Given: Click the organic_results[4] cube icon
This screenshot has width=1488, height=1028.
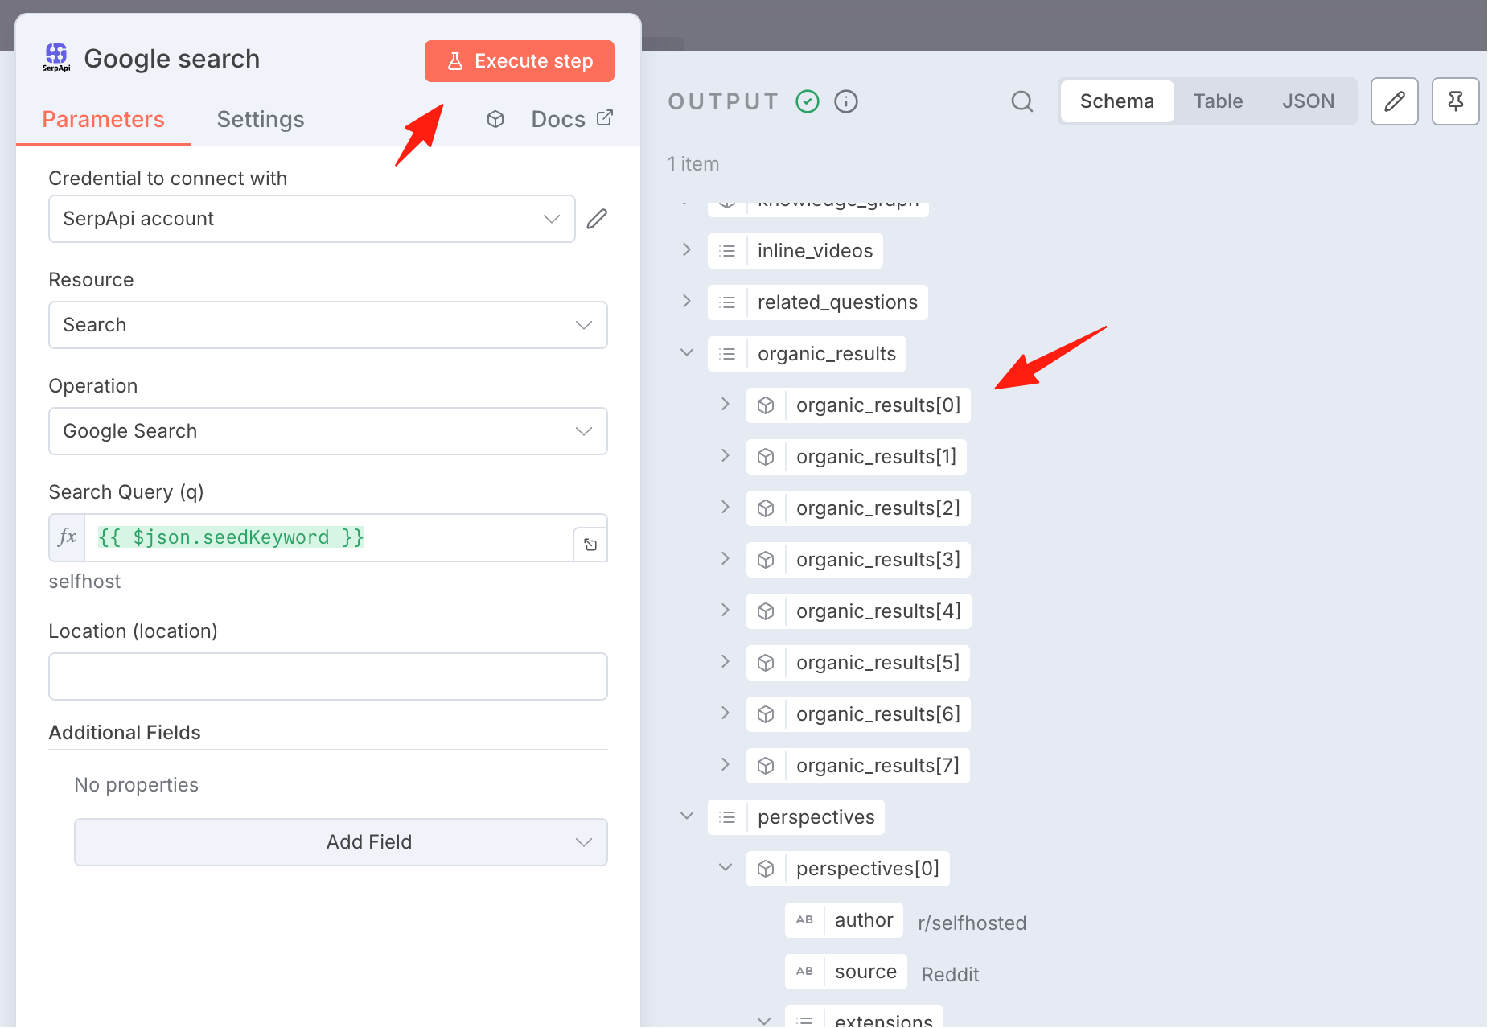Looking at the screenshot, I should 766,611.
